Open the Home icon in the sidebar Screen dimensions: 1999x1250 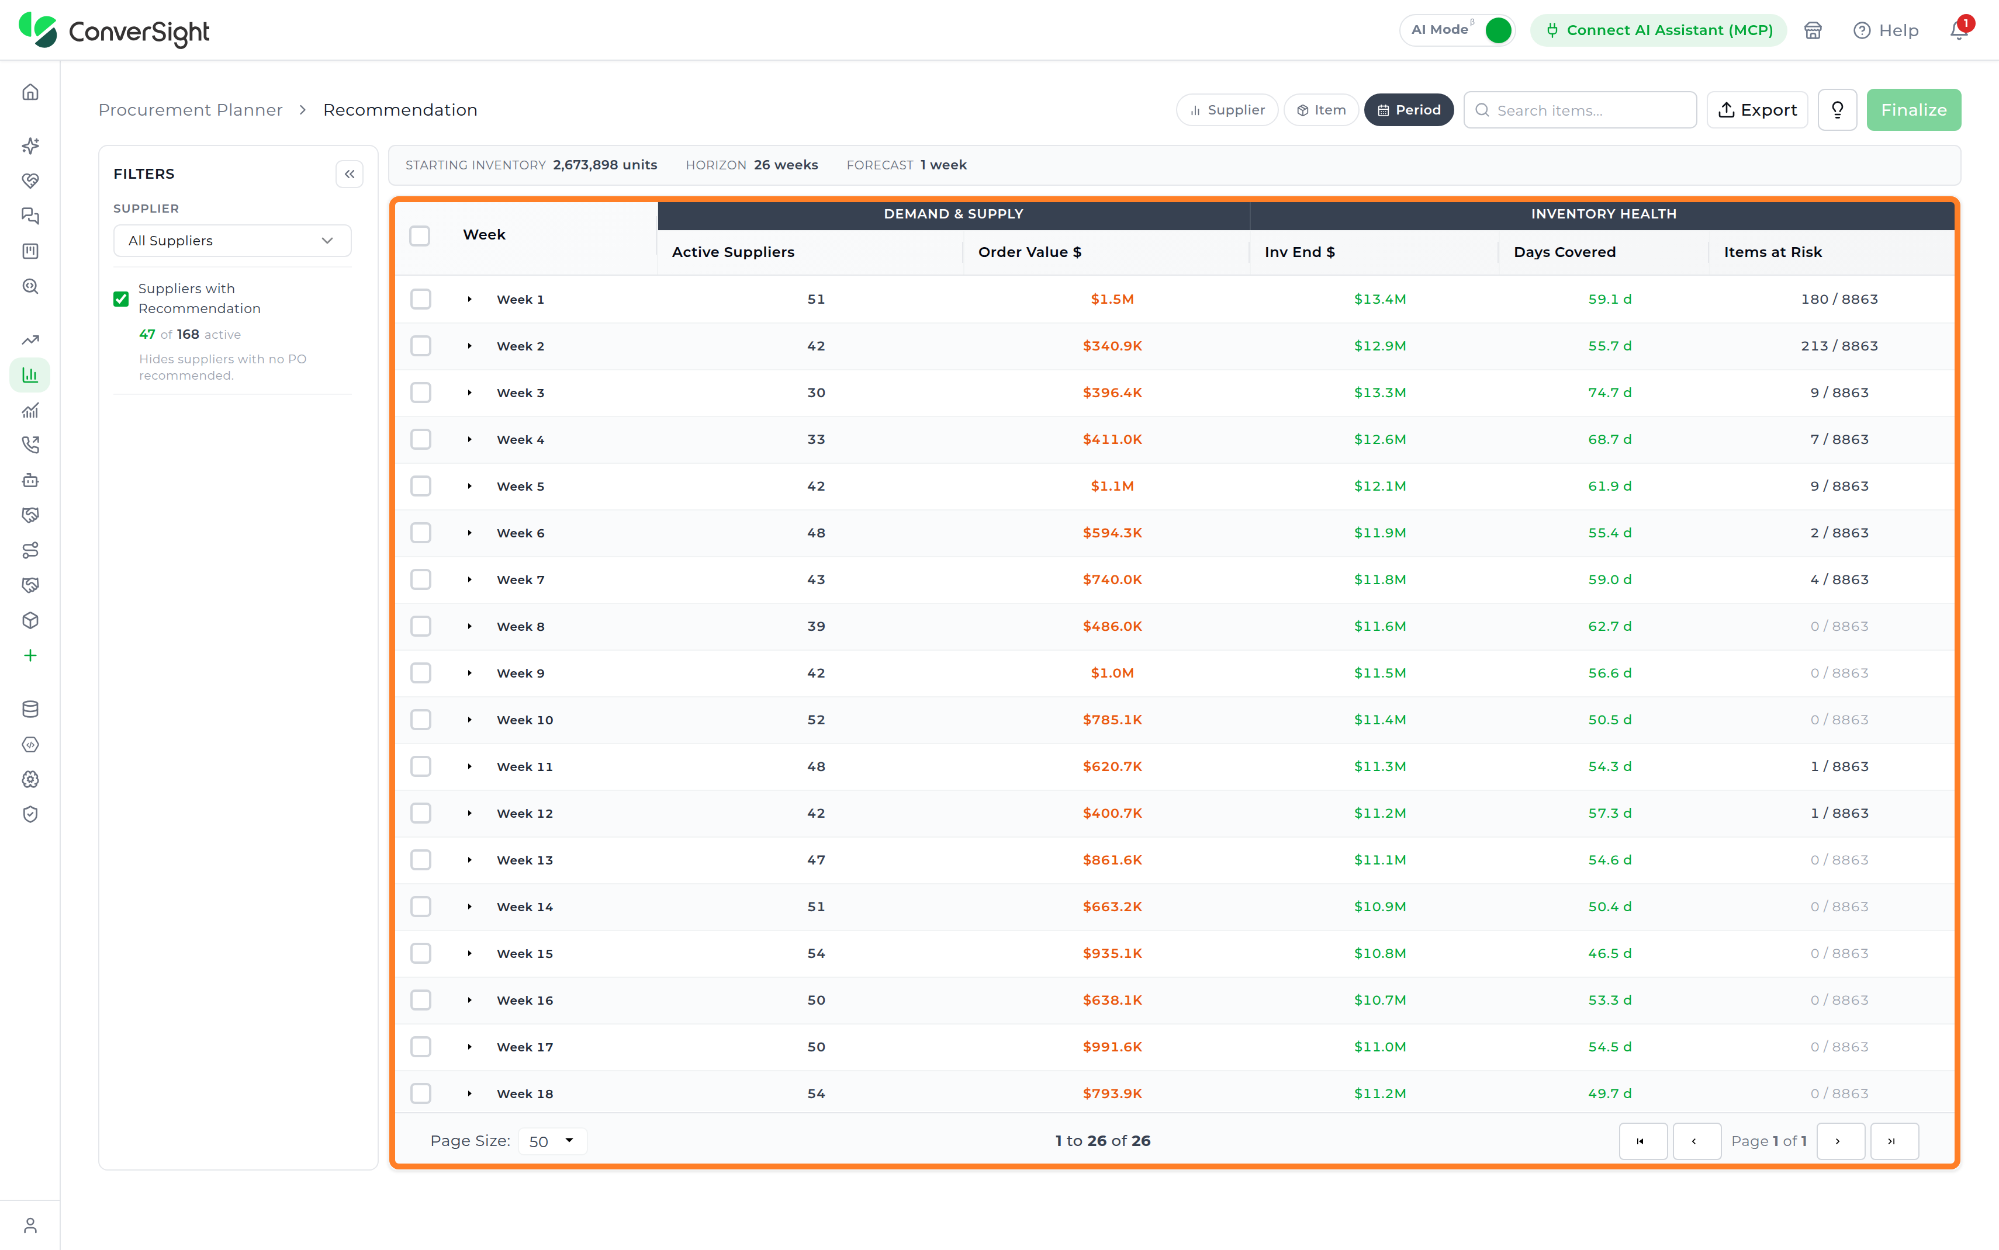point(30,92)
